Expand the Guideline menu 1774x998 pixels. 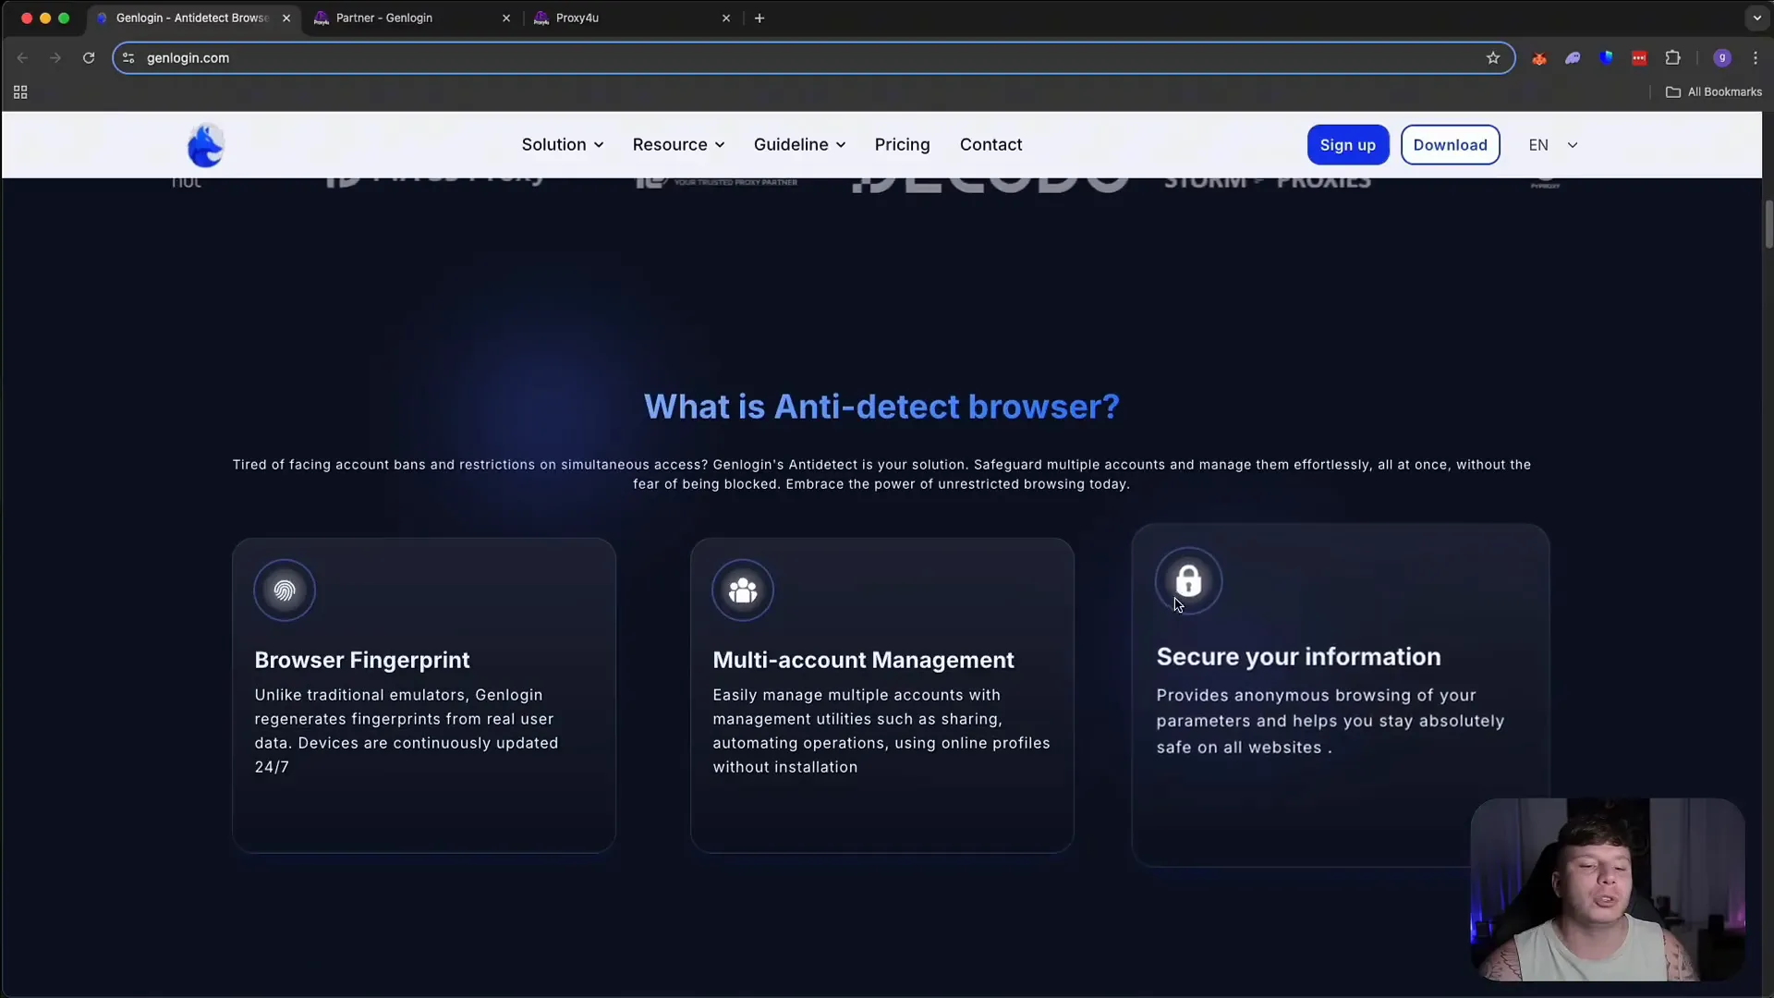799,144
